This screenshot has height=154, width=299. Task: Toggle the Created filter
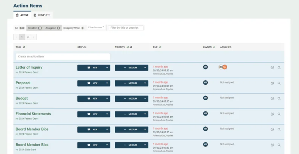click(x=35, y=28)
